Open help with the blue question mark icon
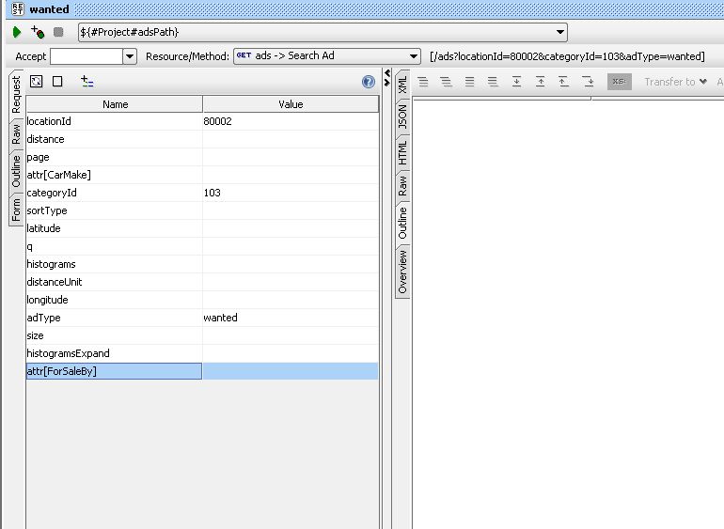The image size is (724, 529). pyautogui.click(x=369, y=82)
